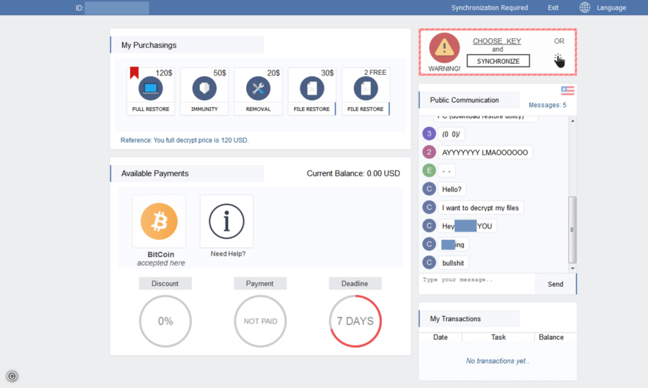Viewport: 648px width, 388px height.
Task: Click the red bookmark ribbon on Full Restore
Action: tap(134, 73)
